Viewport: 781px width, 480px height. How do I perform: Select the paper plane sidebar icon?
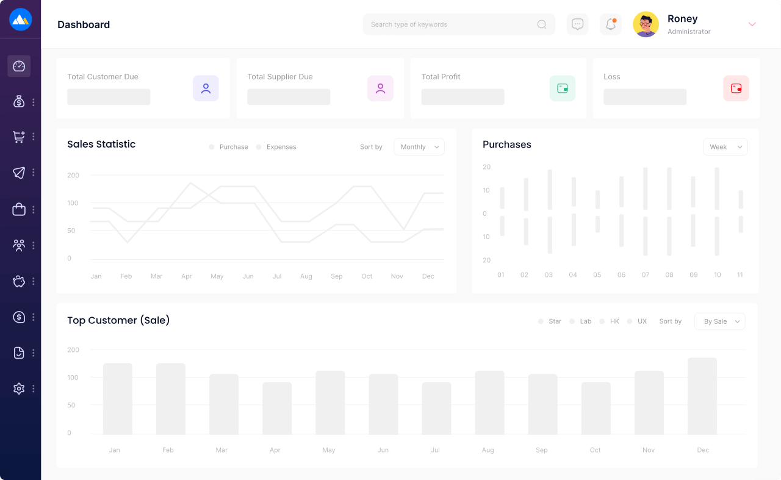[19, 173]
